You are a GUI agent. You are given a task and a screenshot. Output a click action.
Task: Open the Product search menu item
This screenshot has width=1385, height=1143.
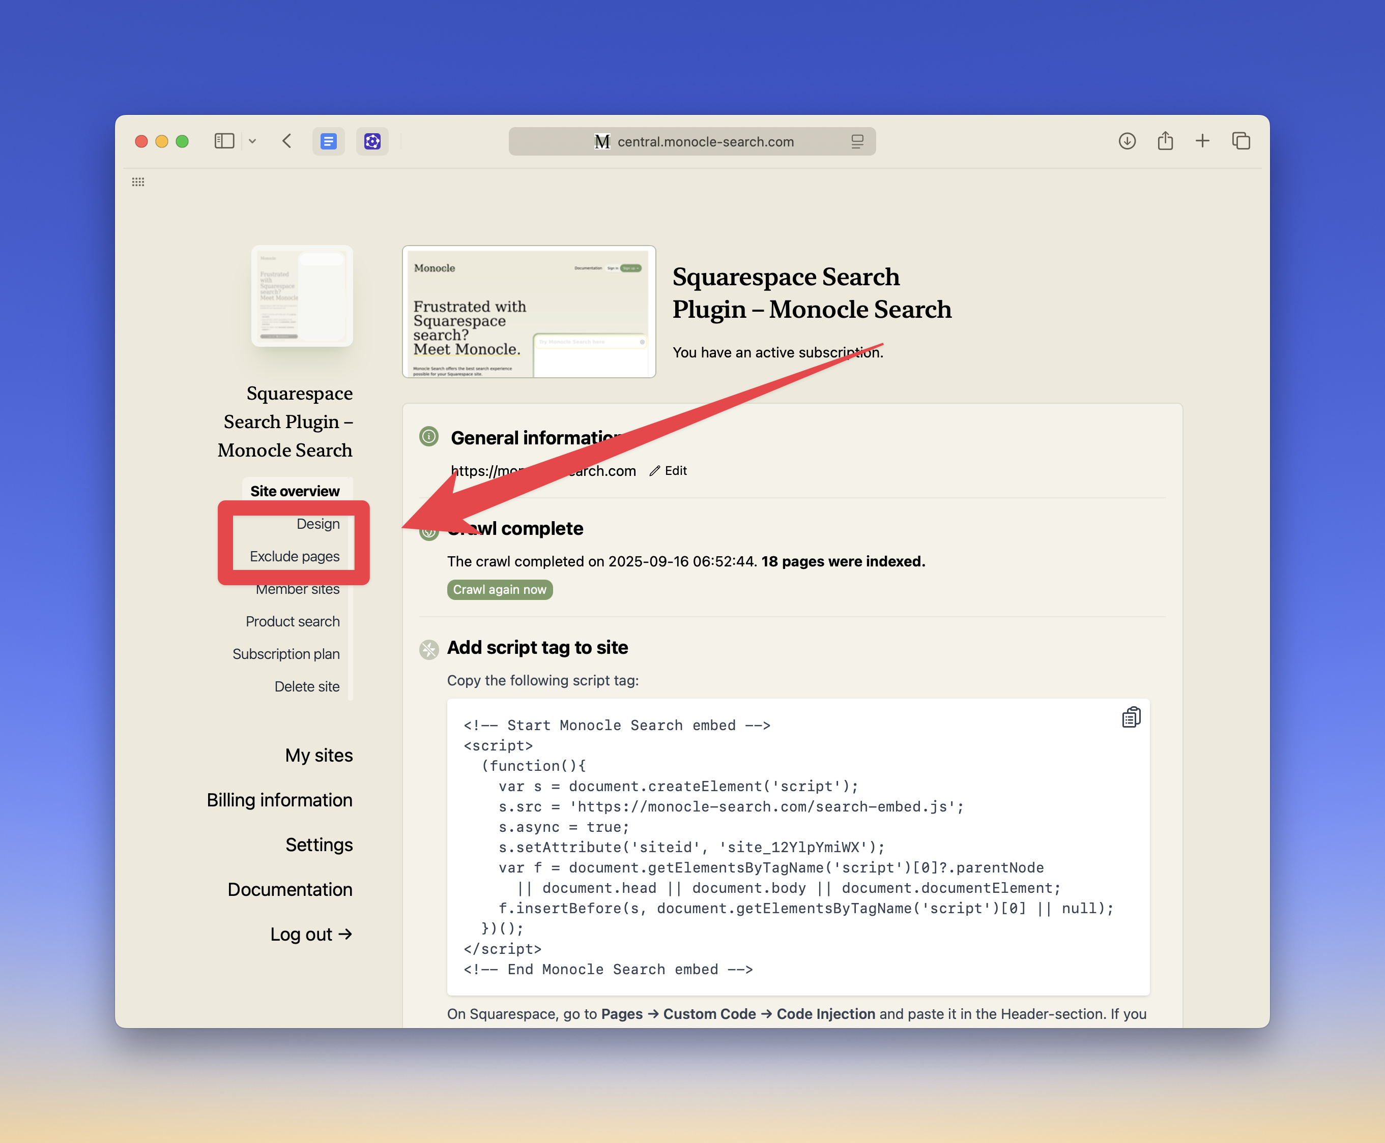[x=293, y=621]
